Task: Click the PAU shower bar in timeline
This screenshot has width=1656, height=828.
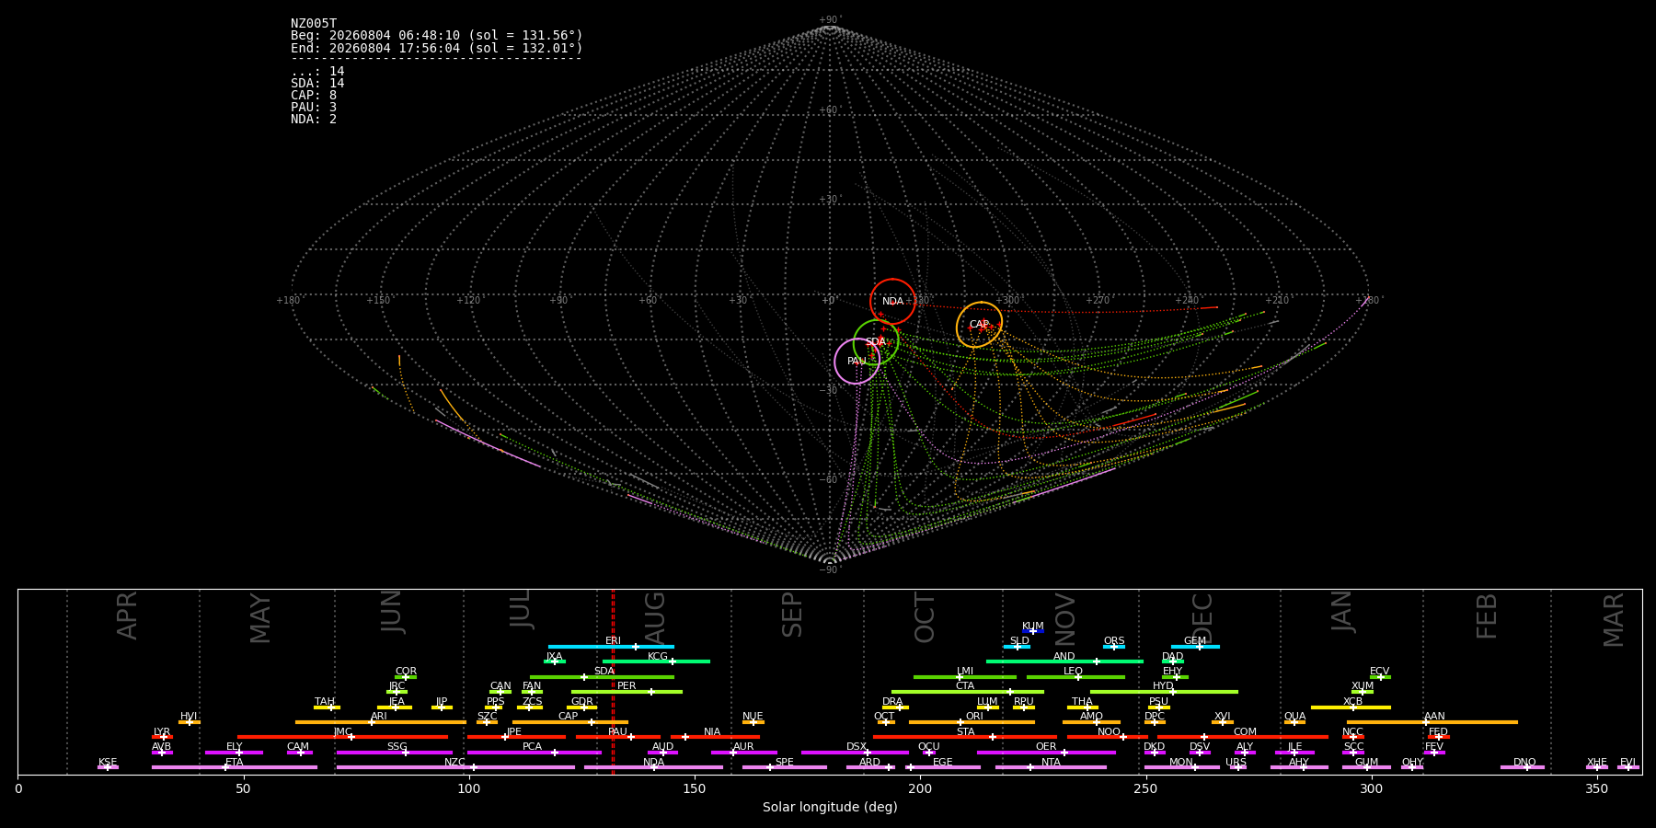Action: point(618,737)
